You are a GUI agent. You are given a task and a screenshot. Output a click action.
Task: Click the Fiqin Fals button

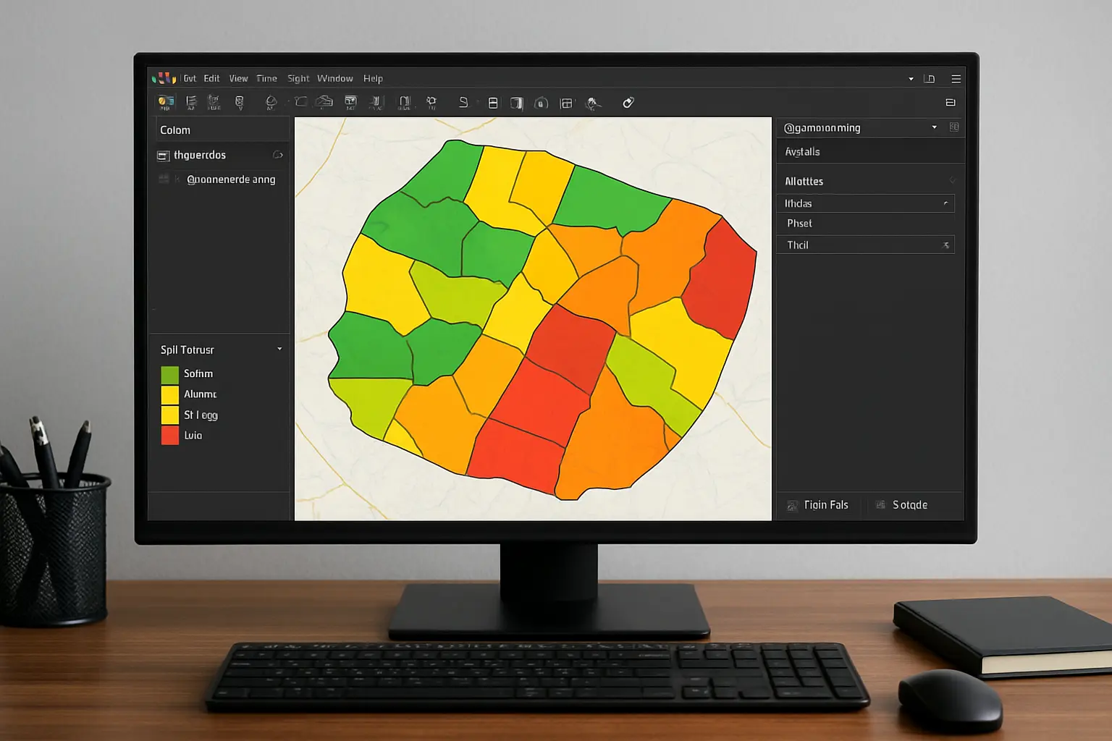coord(818,505)
